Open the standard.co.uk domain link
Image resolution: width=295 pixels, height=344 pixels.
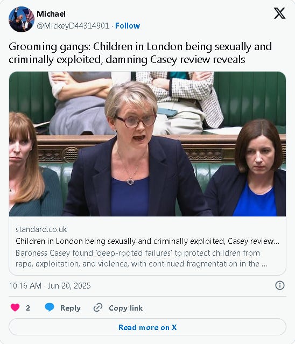click(x=41, y=229)
